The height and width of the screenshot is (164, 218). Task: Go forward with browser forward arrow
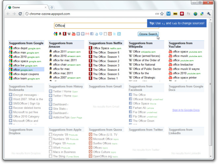[x=14, y=14]
